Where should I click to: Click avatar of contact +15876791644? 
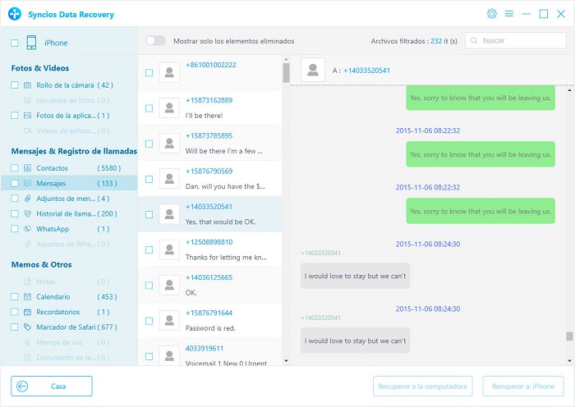click(x=169, y=321)
